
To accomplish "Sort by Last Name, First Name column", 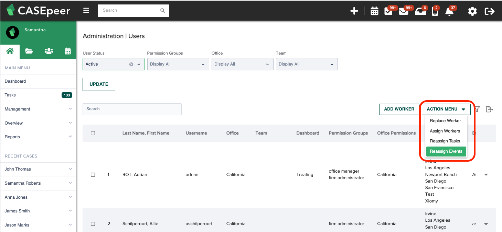I will coord(146,133).
